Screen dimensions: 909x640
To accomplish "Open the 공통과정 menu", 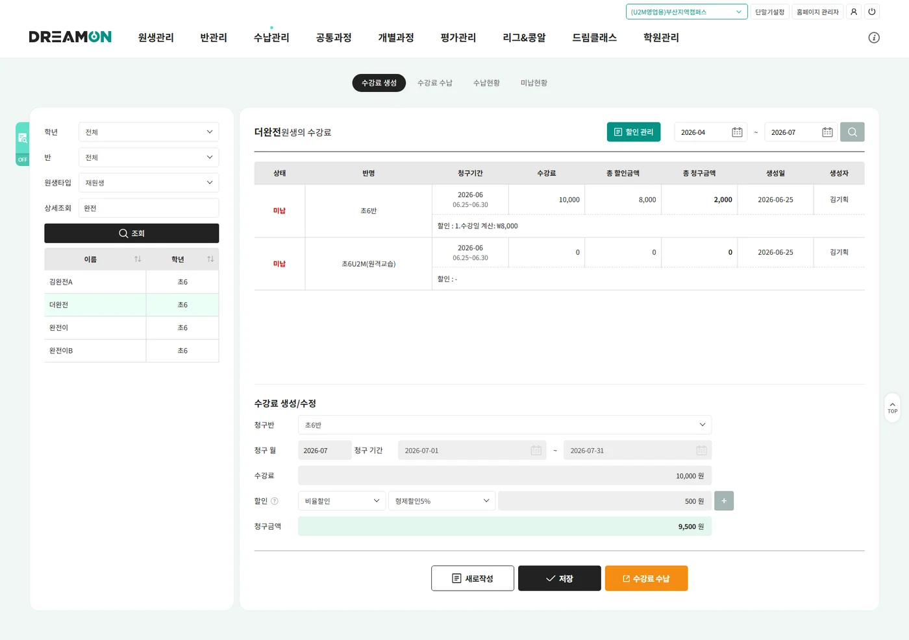I will [334, 38].
